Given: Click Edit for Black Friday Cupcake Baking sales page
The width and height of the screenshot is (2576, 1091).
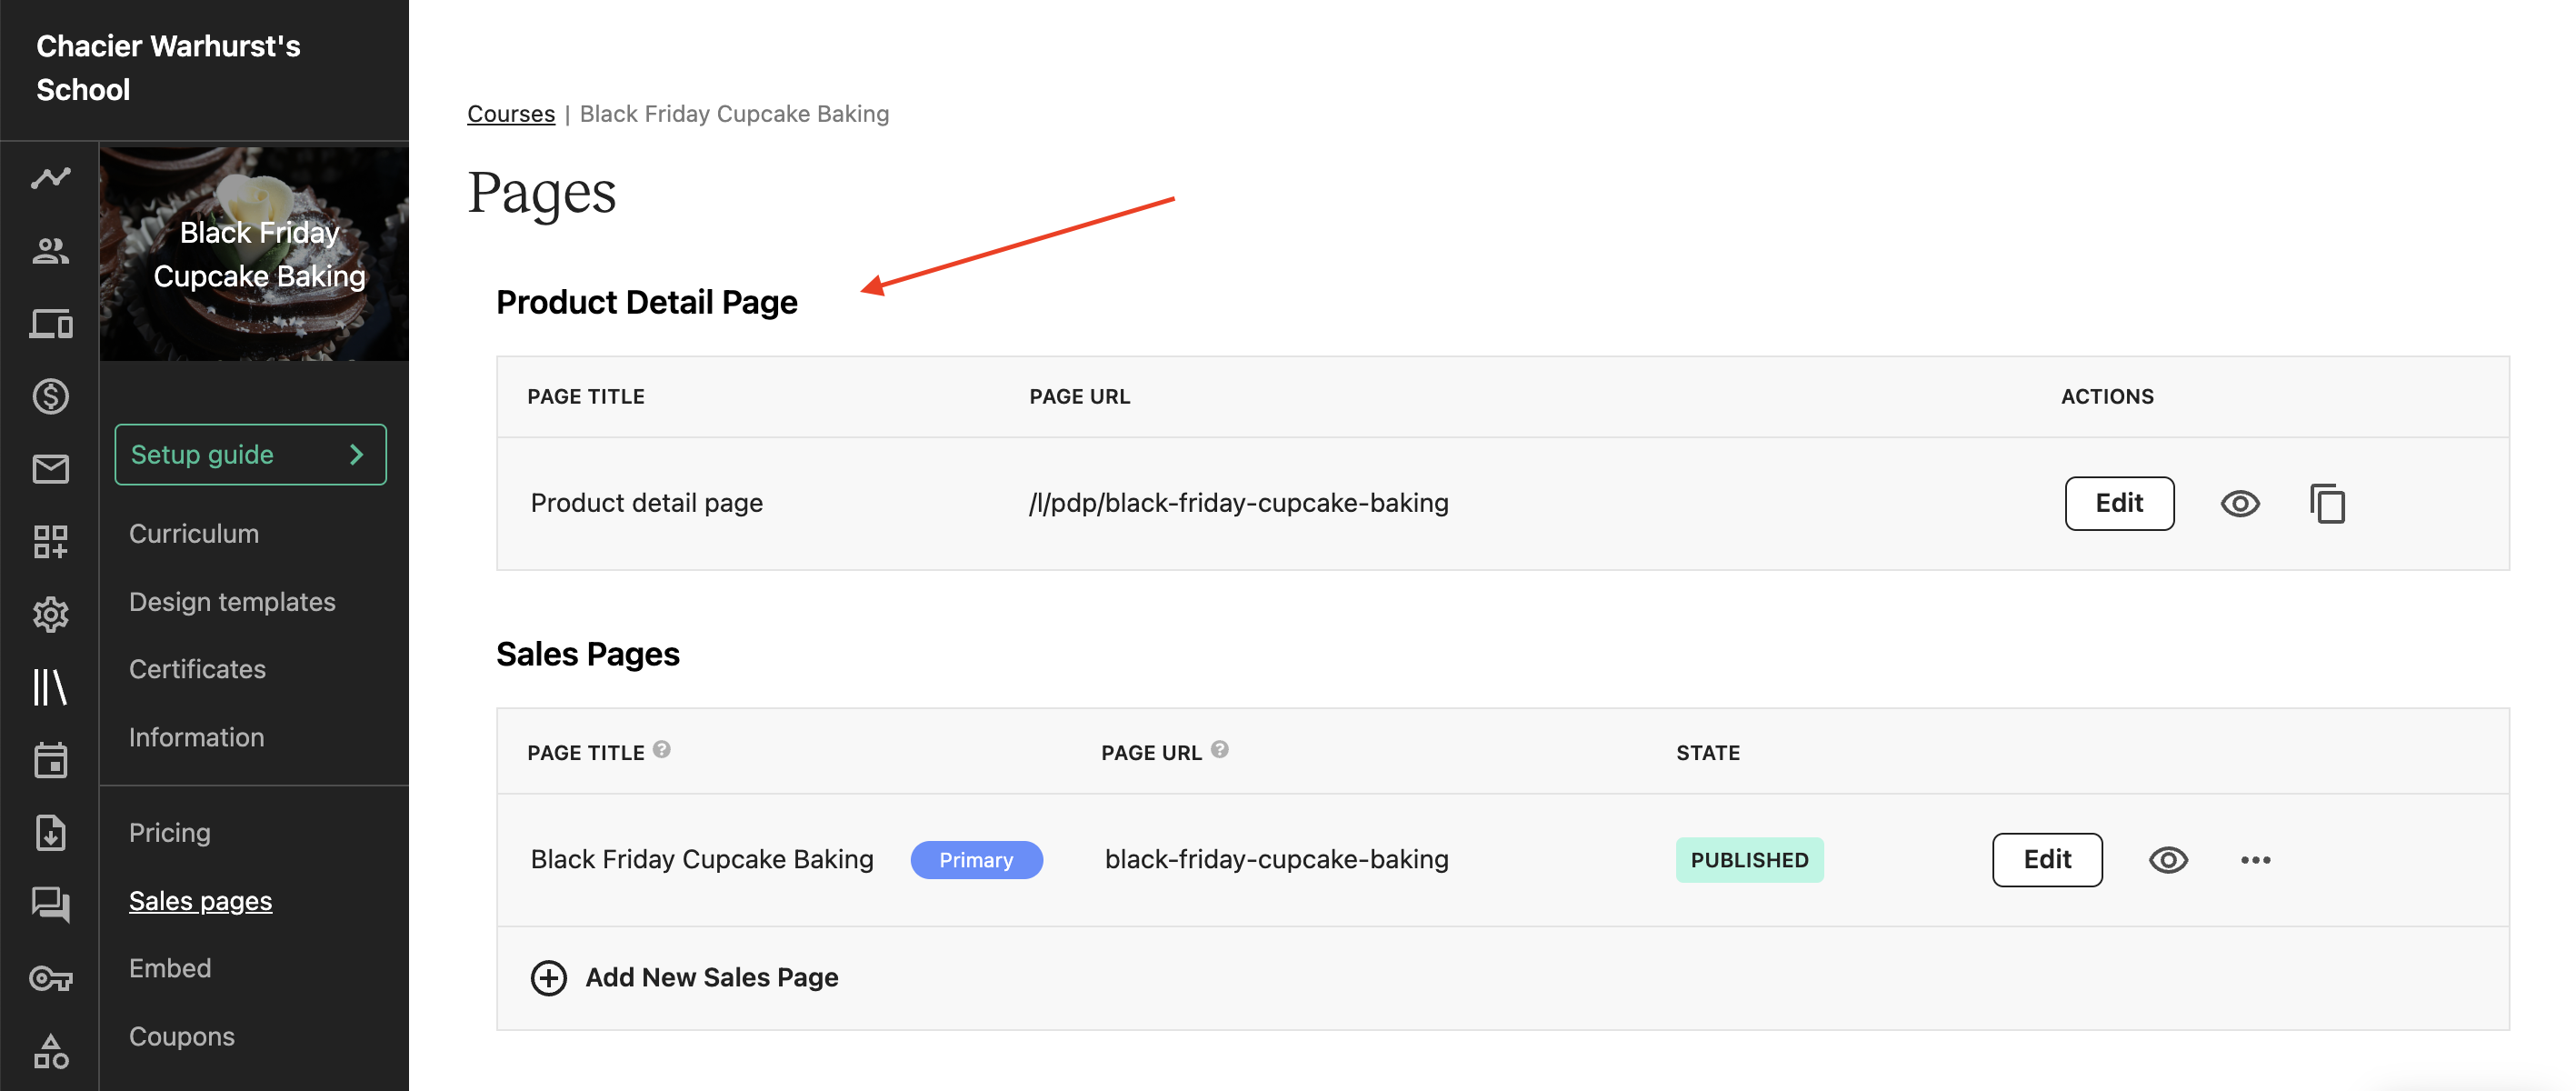Looking at the screenshot, I should click(x=2047, y=860).
